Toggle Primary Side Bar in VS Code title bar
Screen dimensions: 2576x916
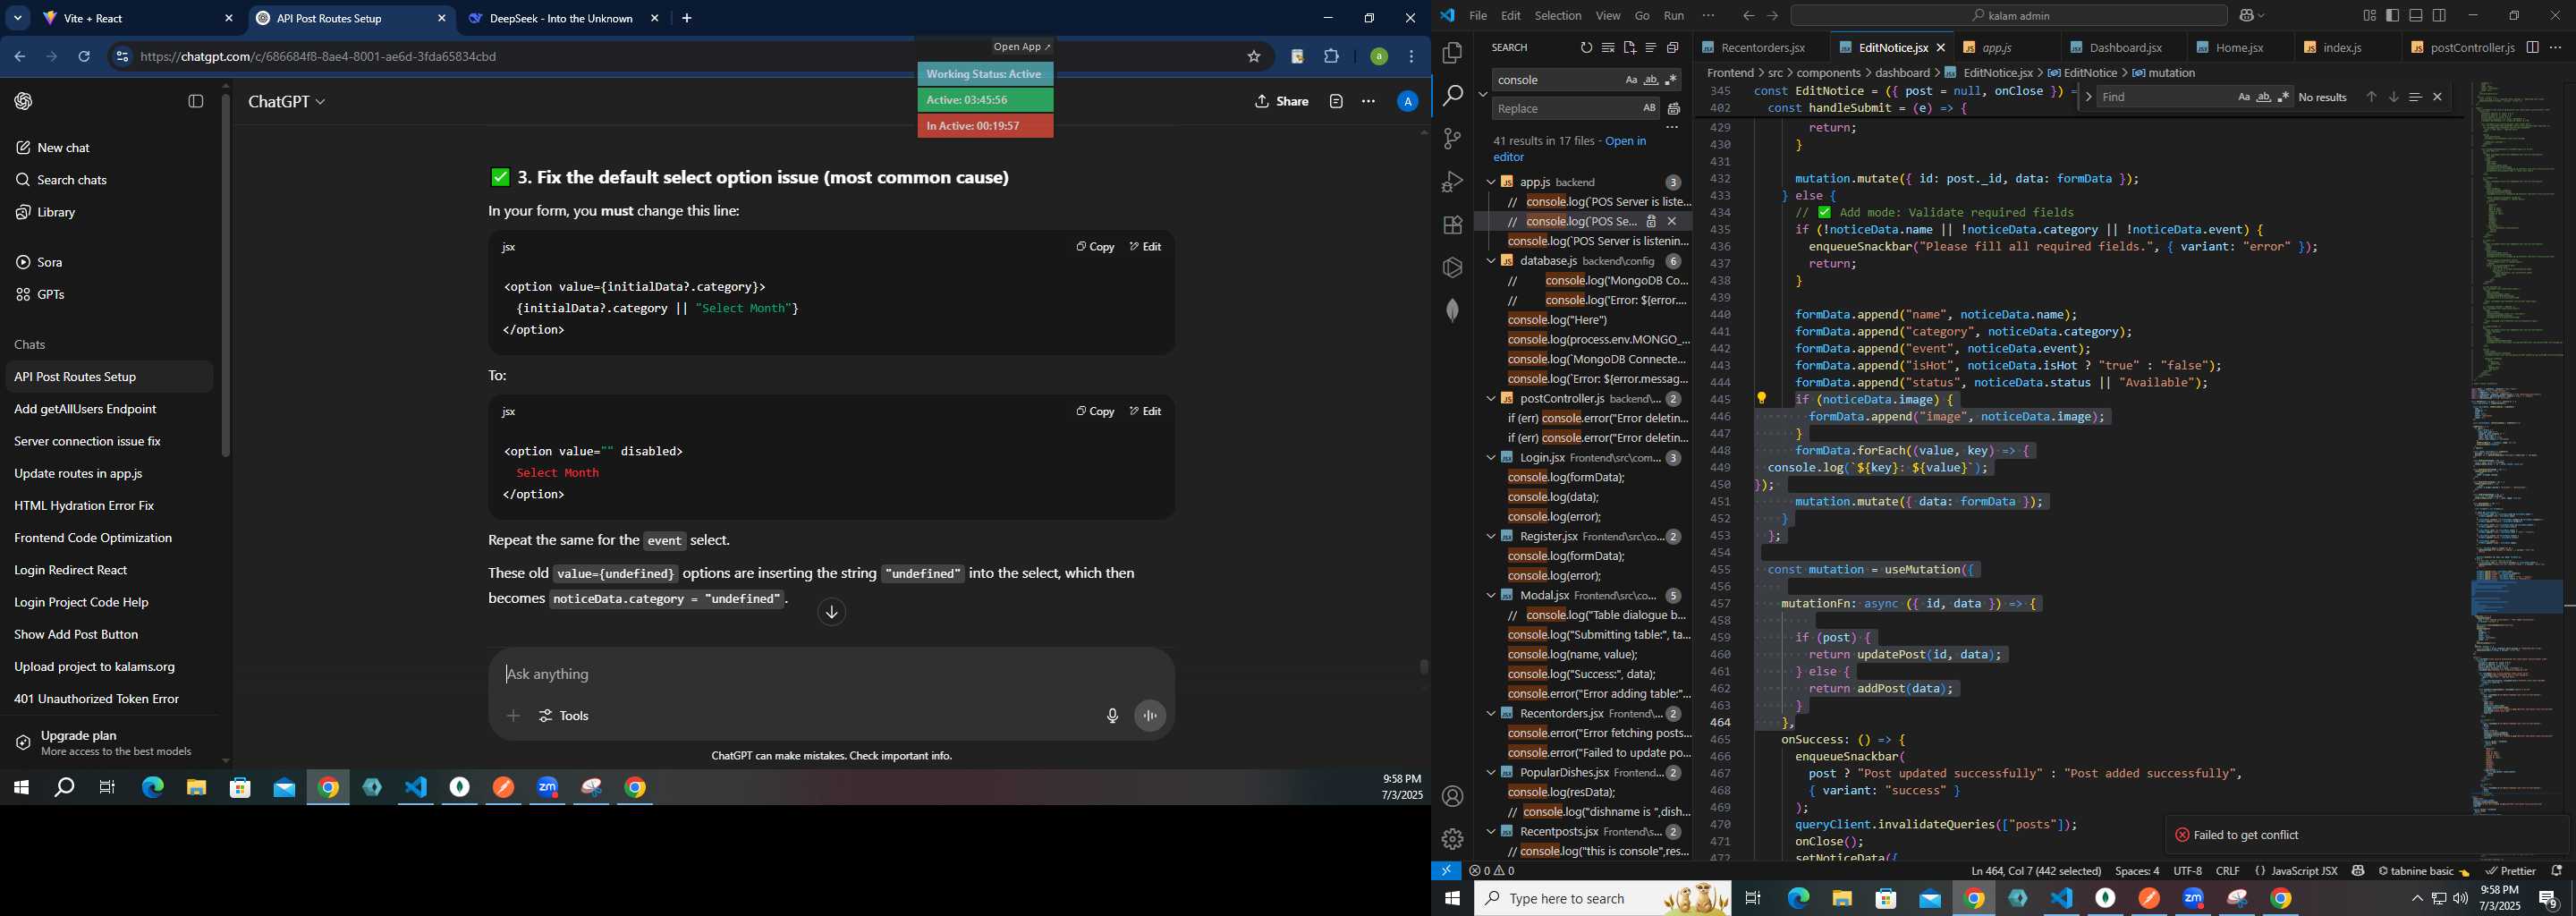(x=2393, y=16)
